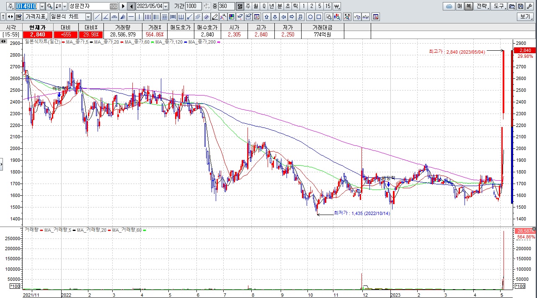537x298 pixels.
Task: Select the pencil freehand drawing tool
Action: (214, 17)
